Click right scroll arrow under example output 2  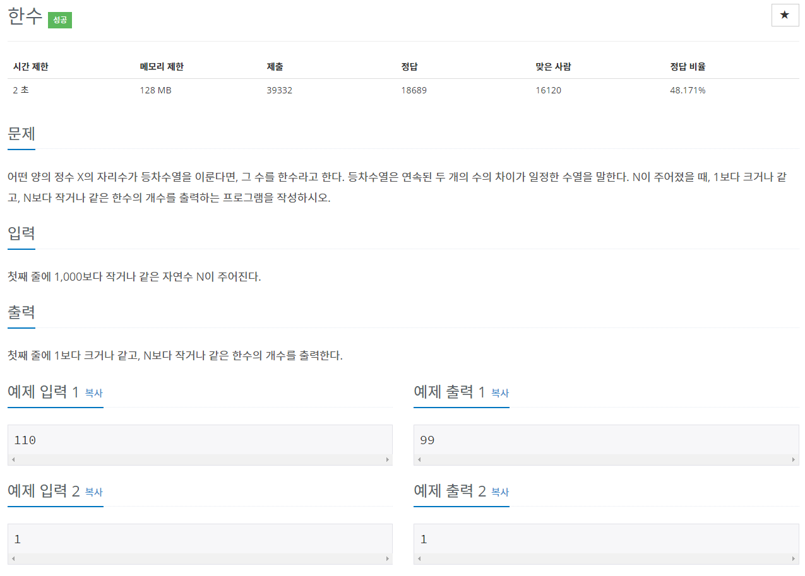794,559
